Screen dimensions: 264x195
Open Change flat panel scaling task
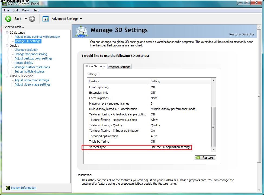pyautogui.click(x=31, y=54)
